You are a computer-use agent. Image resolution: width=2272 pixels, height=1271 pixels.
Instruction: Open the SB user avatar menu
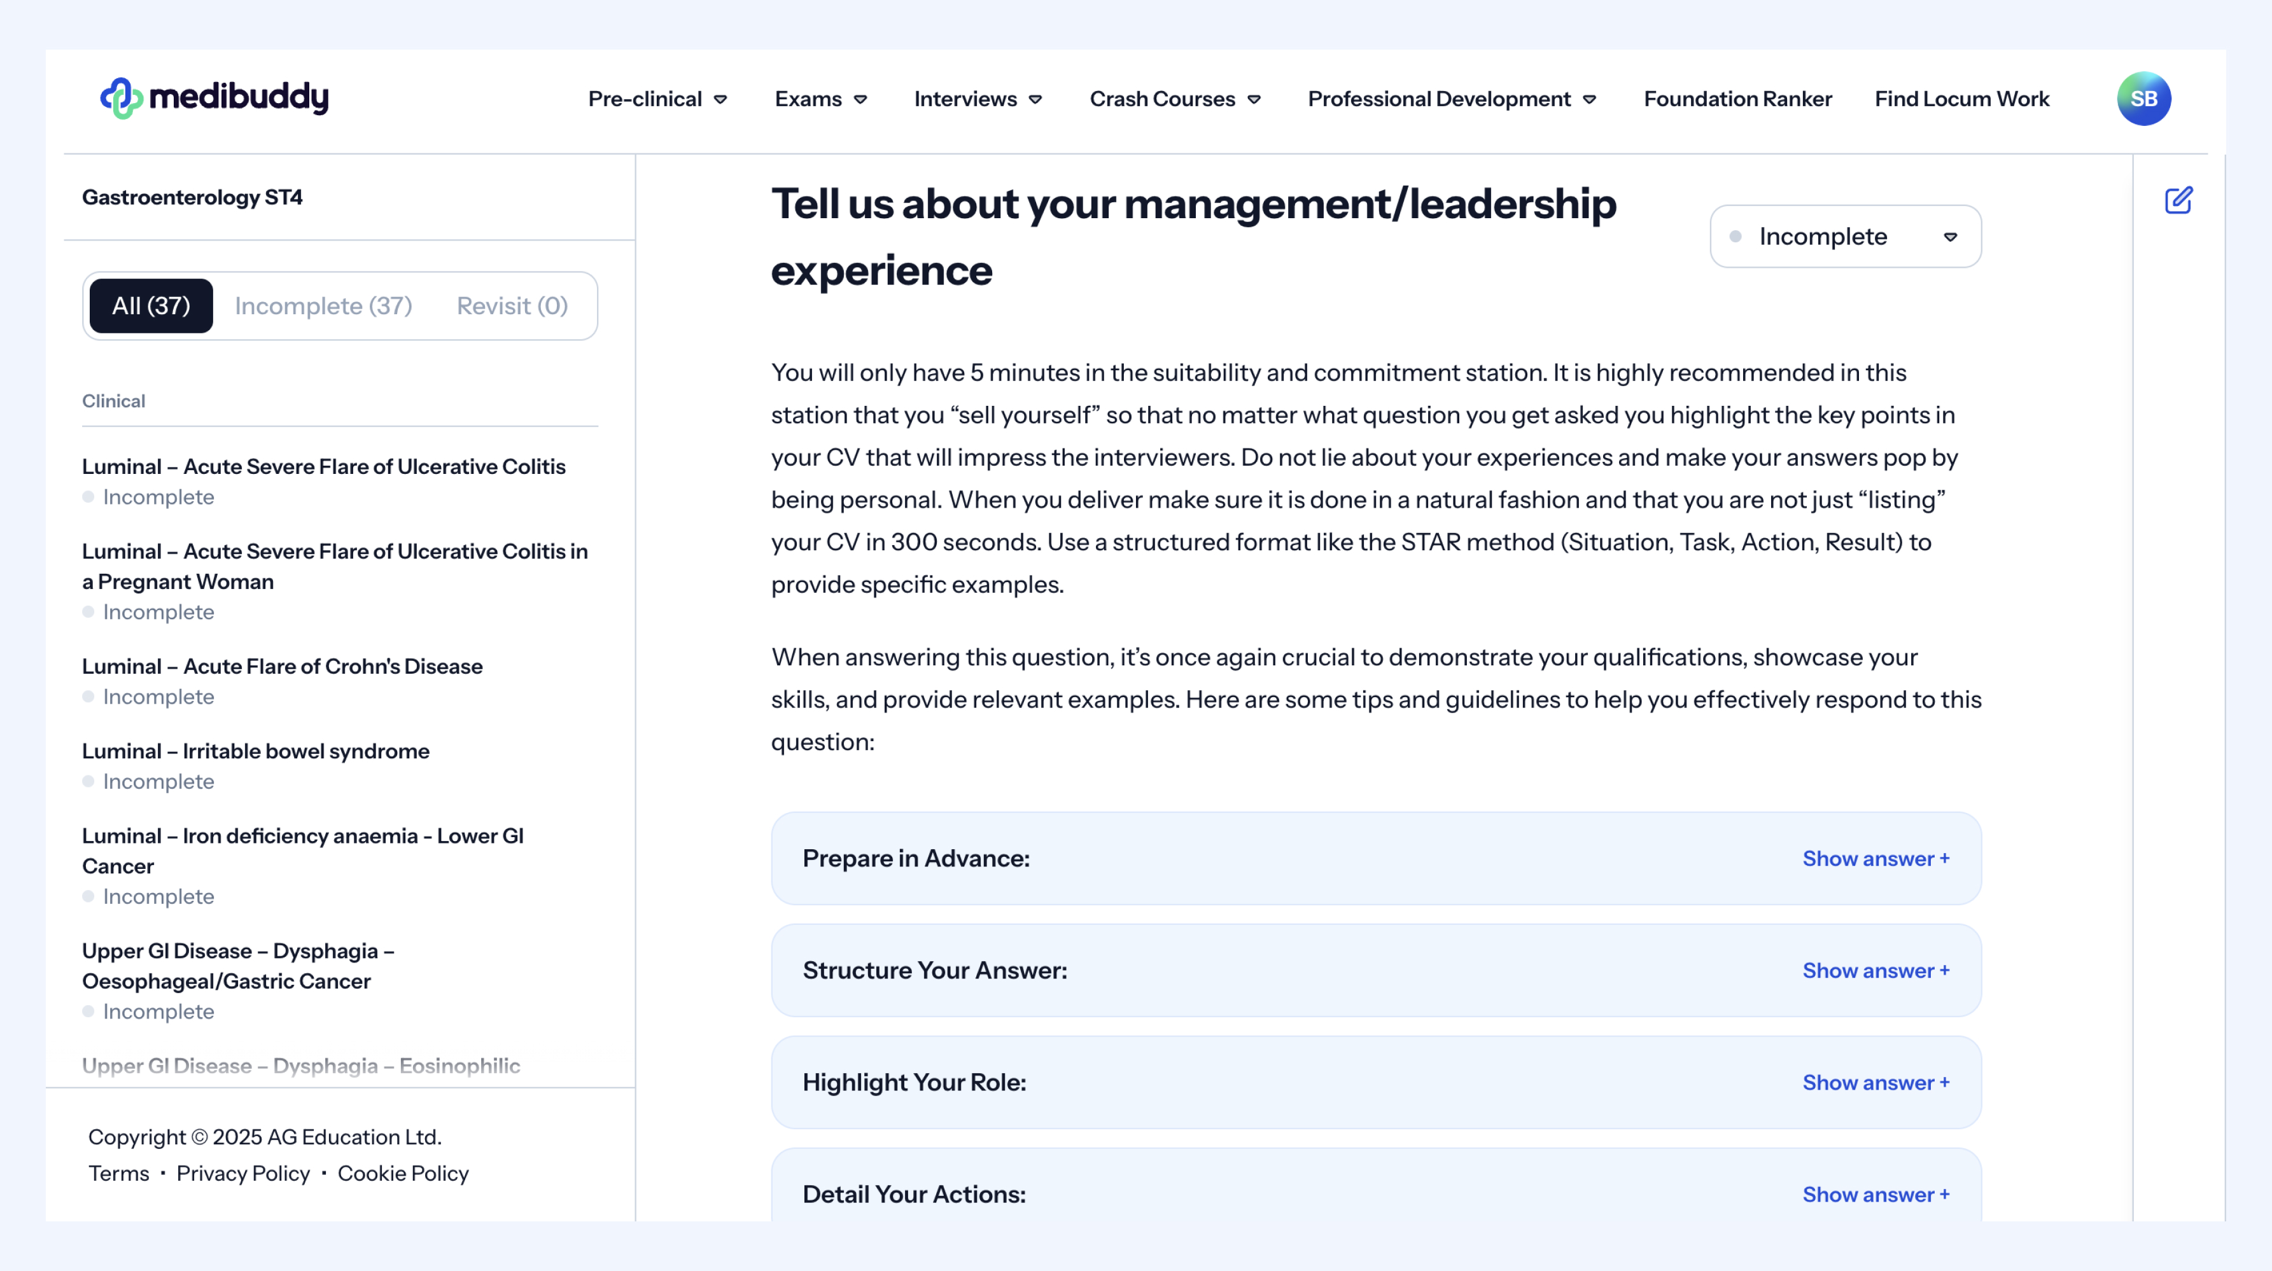2143,99
